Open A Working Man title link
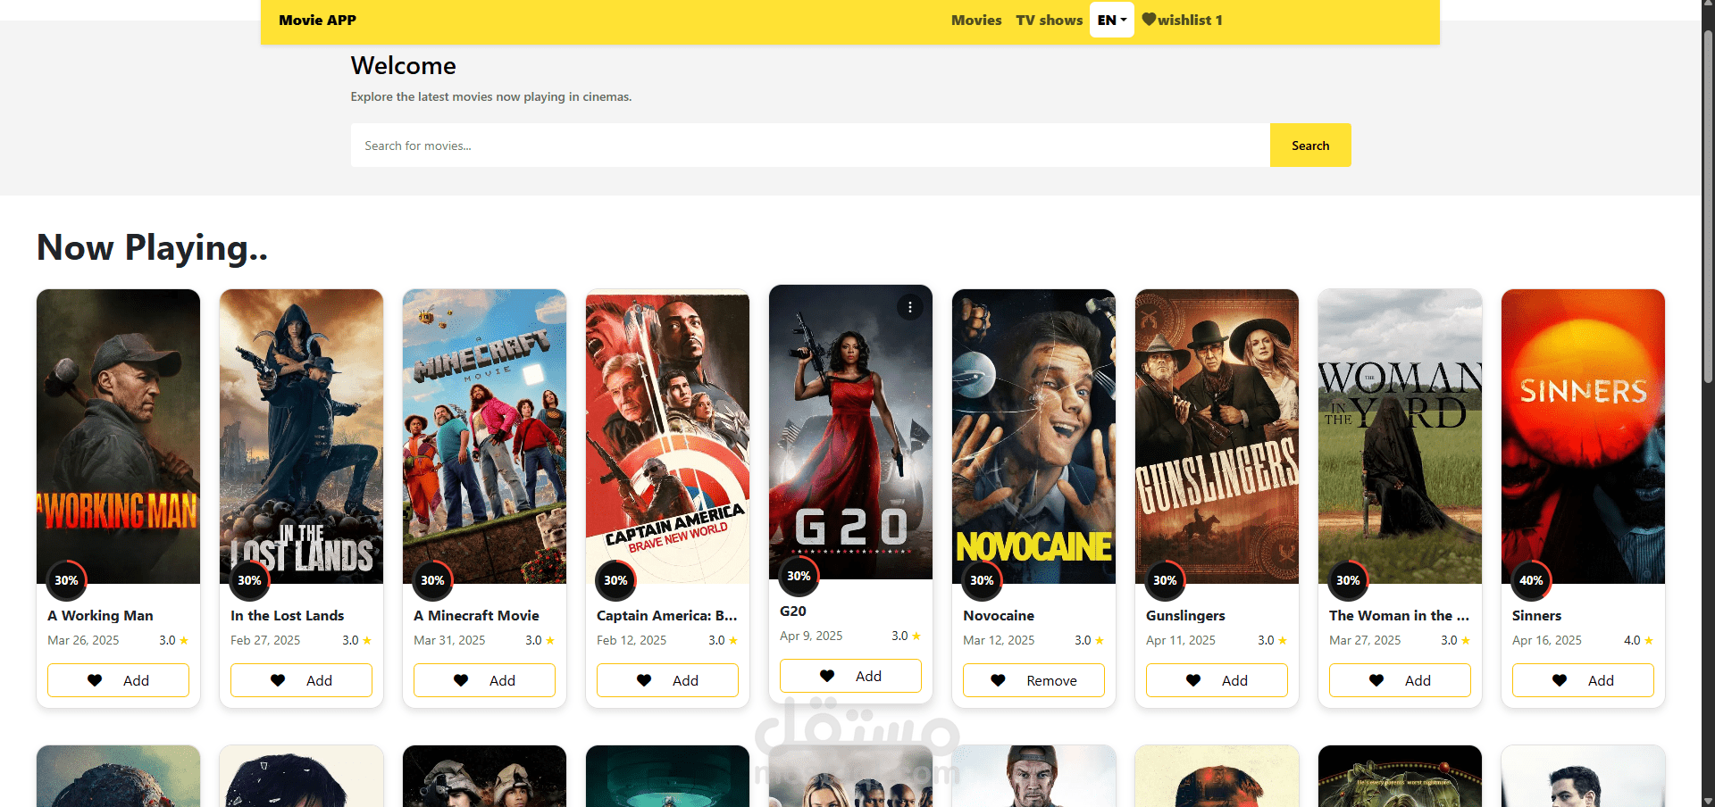Screen dimensions: 1715x807 click(x=100, y=615)
